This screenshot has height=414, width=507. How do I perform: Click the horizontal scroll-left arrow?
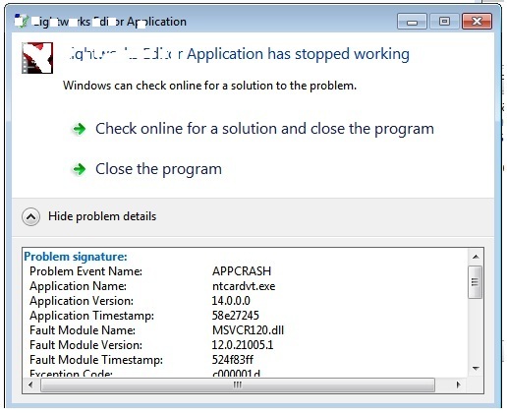pyautogui.click(x=30, y=384)
